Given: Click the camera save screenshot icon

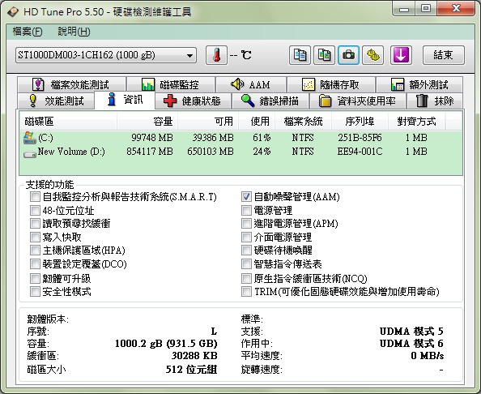Looking at the screenshot, I should coord(348,55).
